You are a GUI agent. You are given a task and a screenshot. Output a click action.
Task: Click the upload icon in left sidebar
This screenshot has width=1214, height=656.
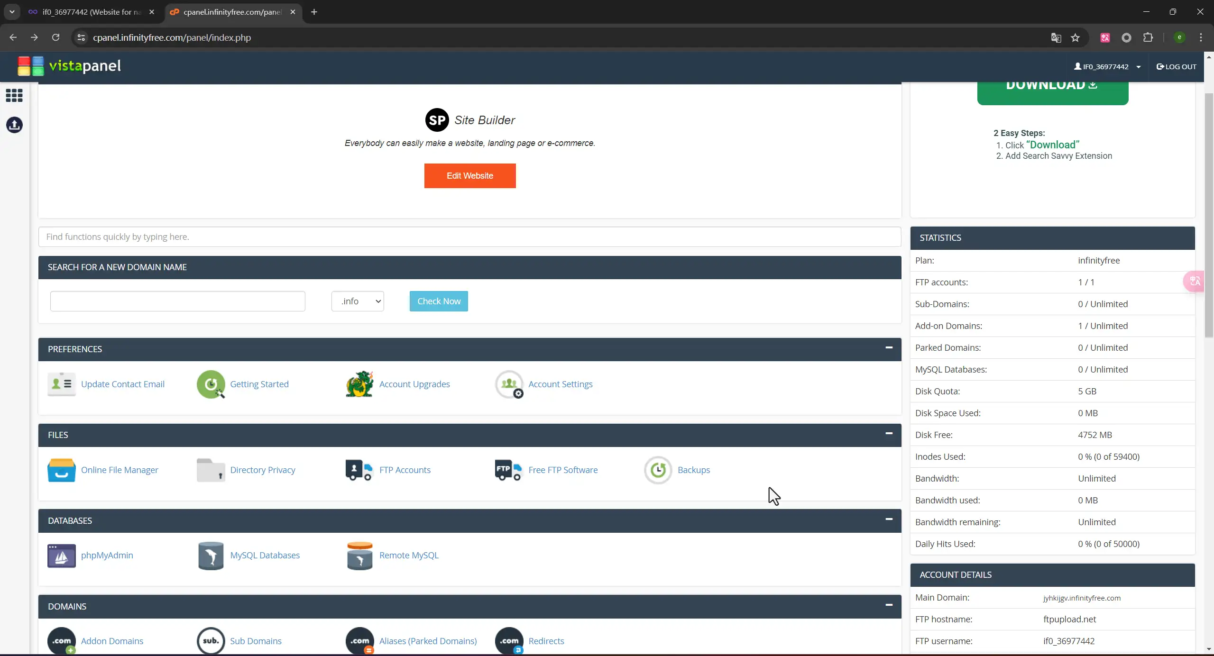click(x=14, y=125)
